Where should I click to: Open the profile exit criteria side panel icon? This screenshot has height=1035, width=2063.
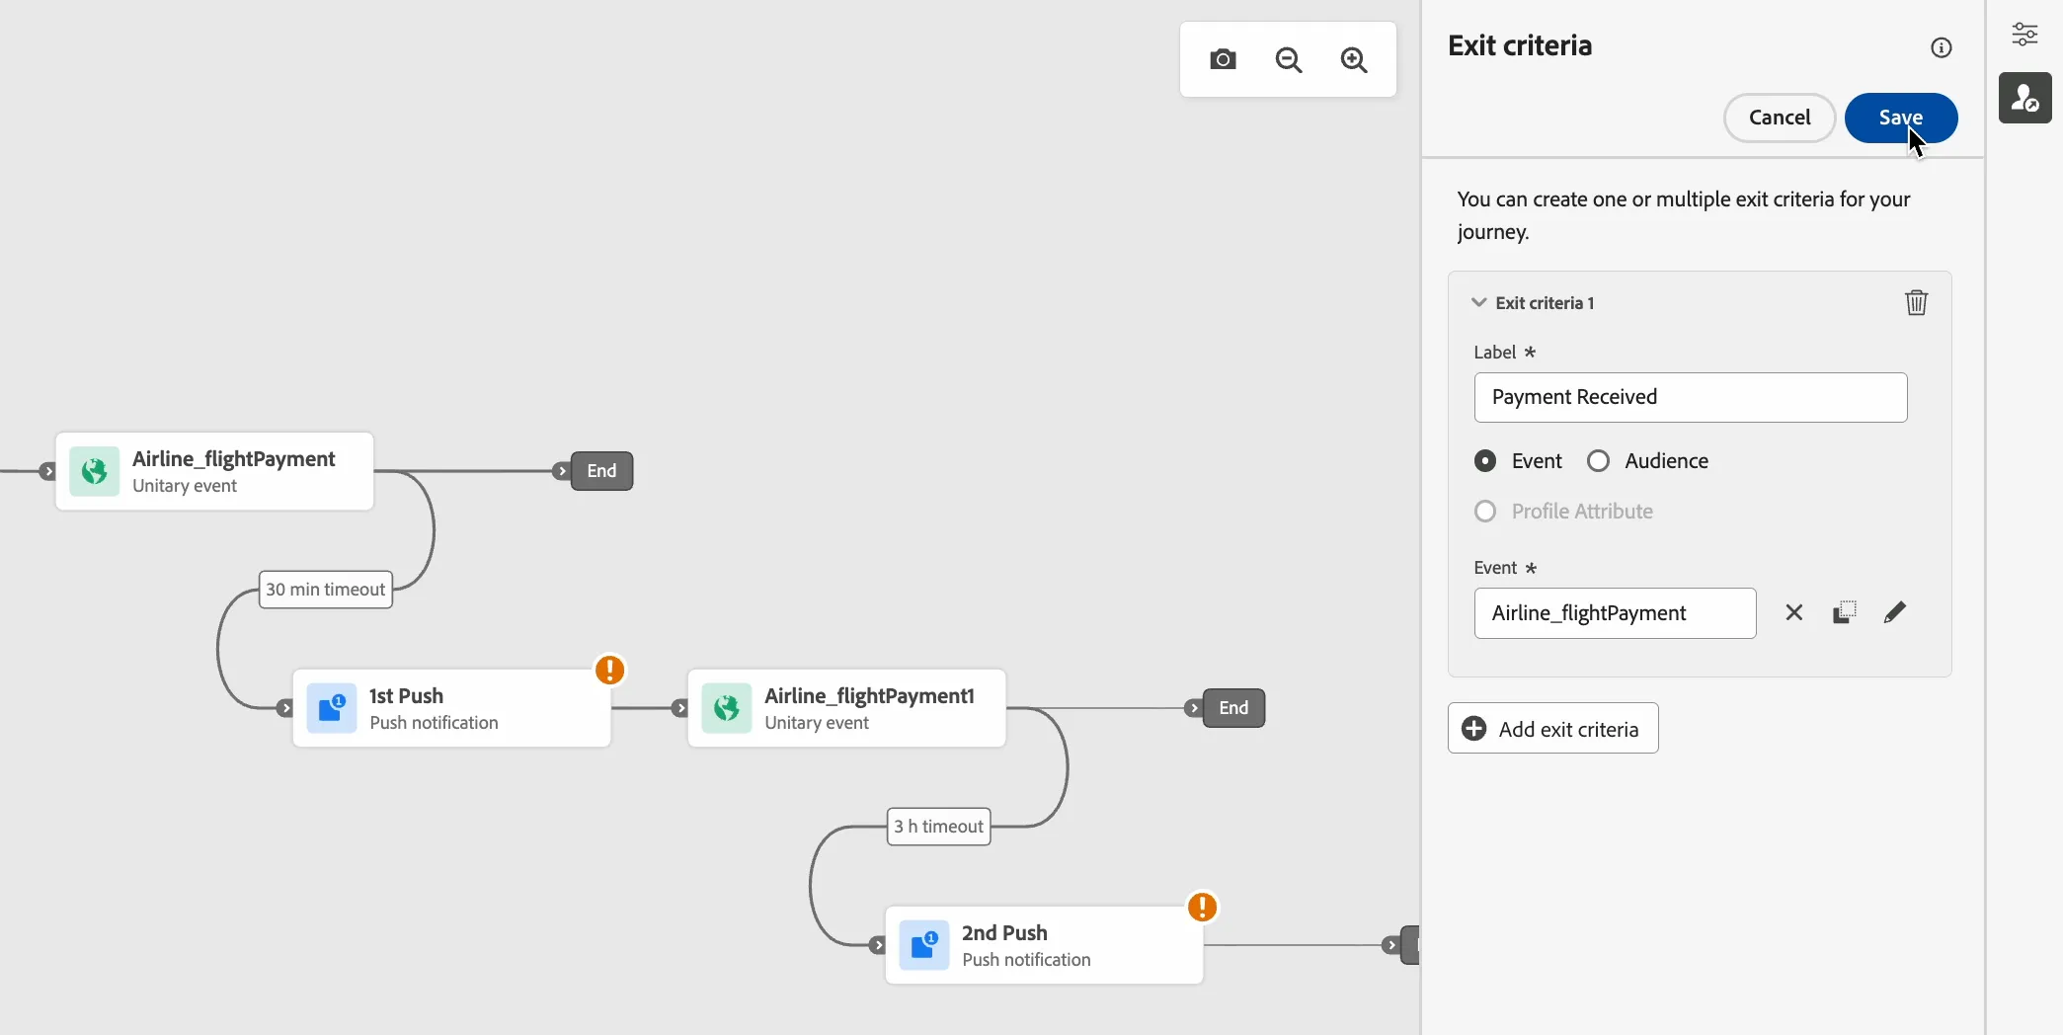coord(2024,98)
